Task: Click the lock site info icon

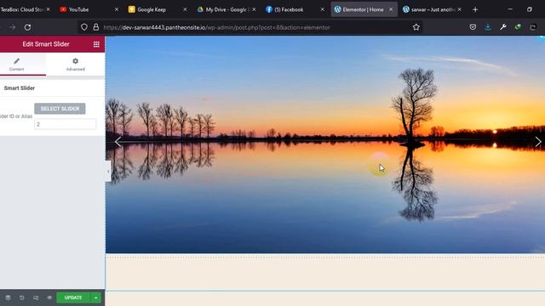Action: [96, 27]
